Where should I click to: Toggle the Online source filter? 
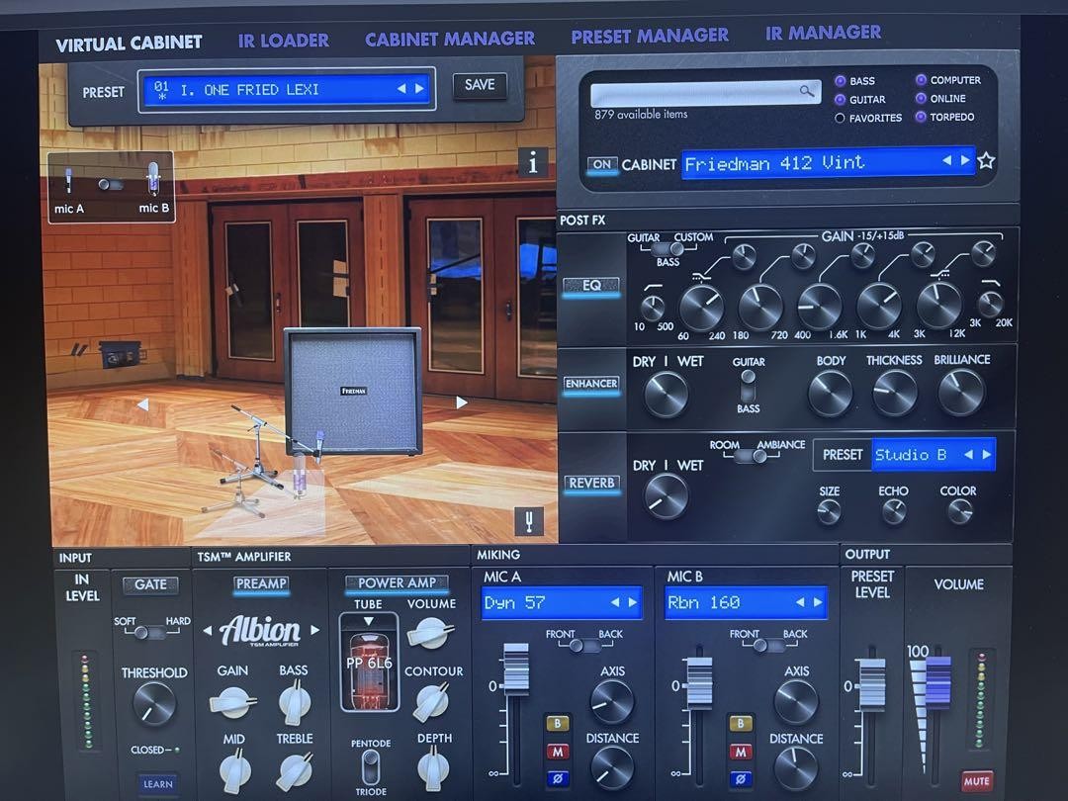point(921,98)
